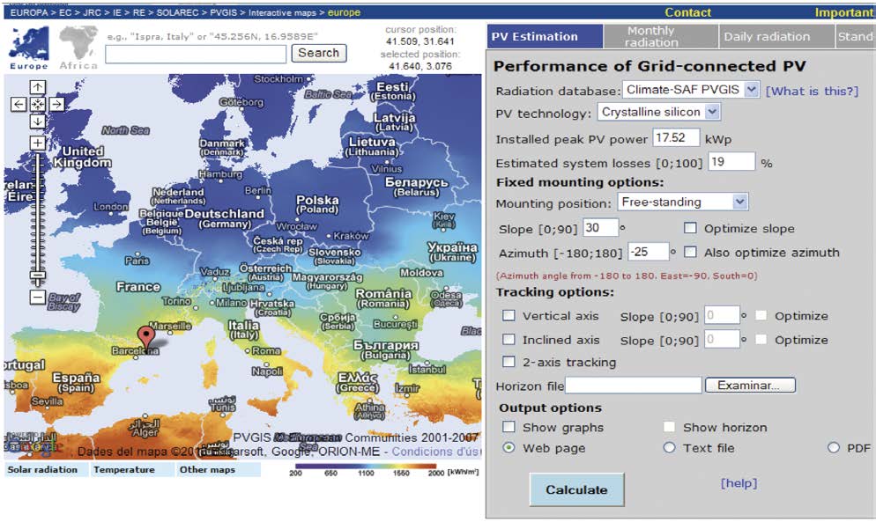Pan the map up with arrow
The height and width of the screenshot is (522, 876).
coord(38,87)
